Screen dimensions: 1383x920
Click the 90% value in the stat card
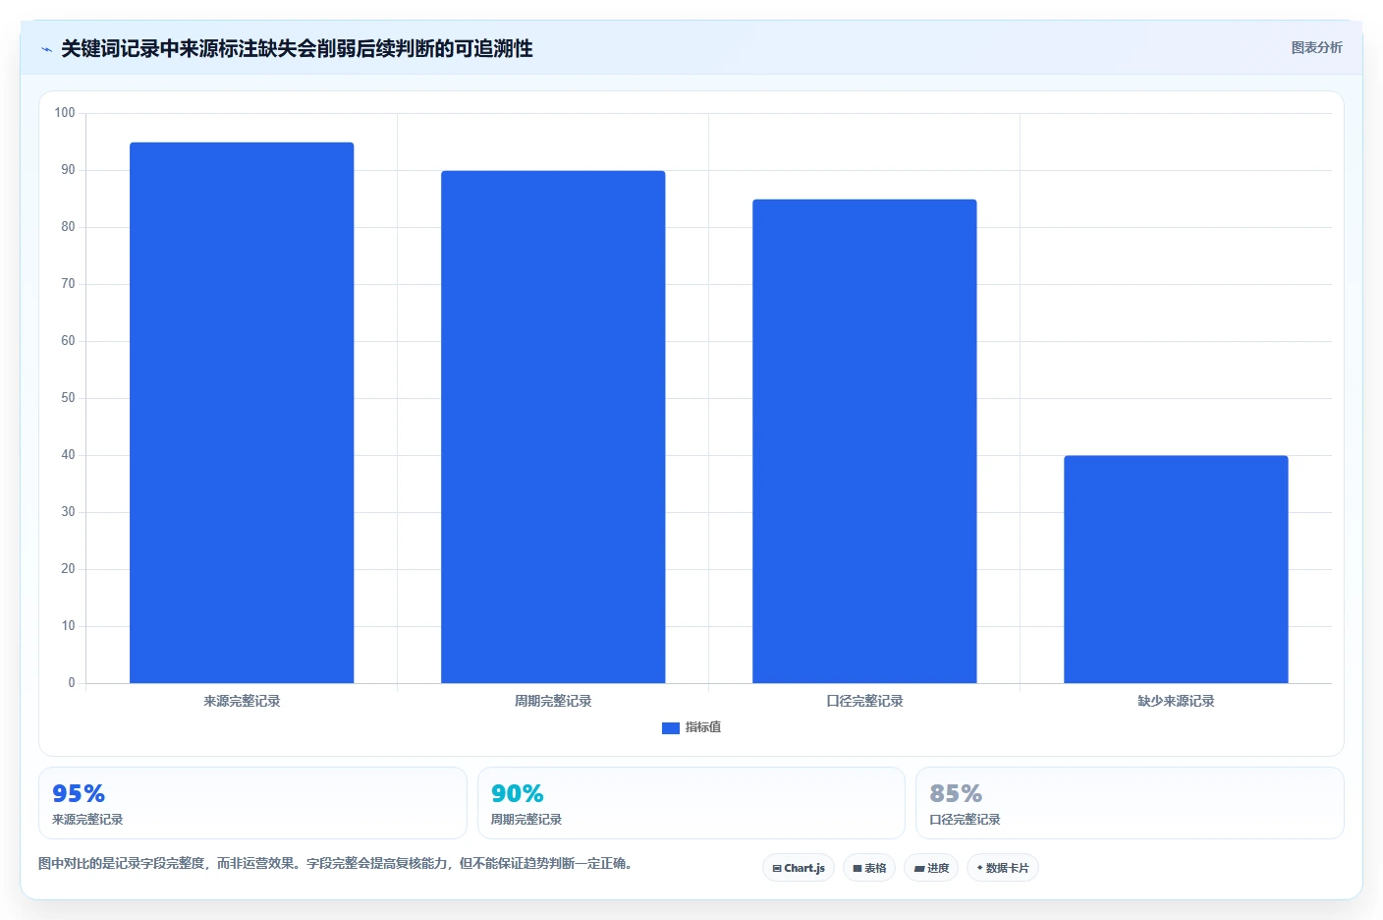(518, 793)
